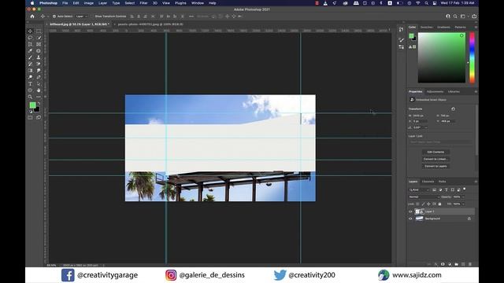The image size is (504, 283).
Task: Hide Layer 1 with its eye icon
Action: coord(410,211)
